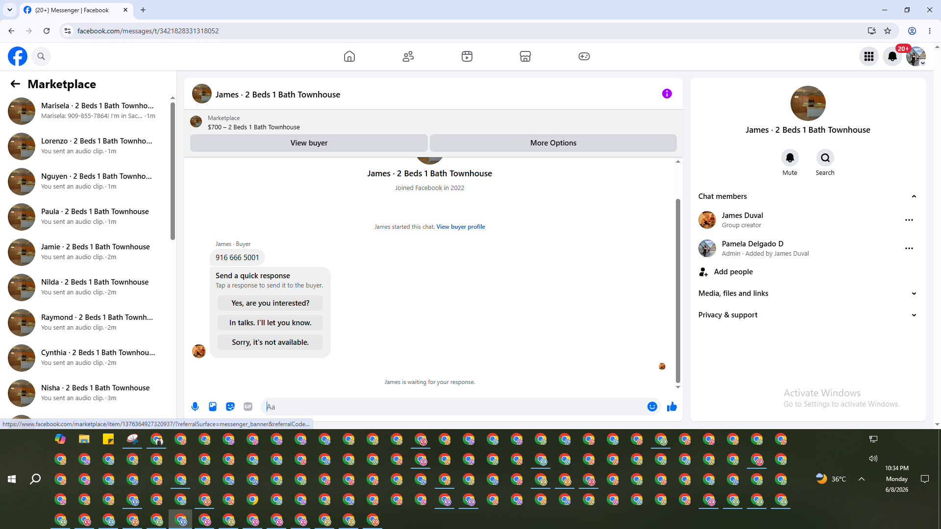Open Nilda's townhouse conversation
Viewport: 941px width, 529px height.
[86, 287]
